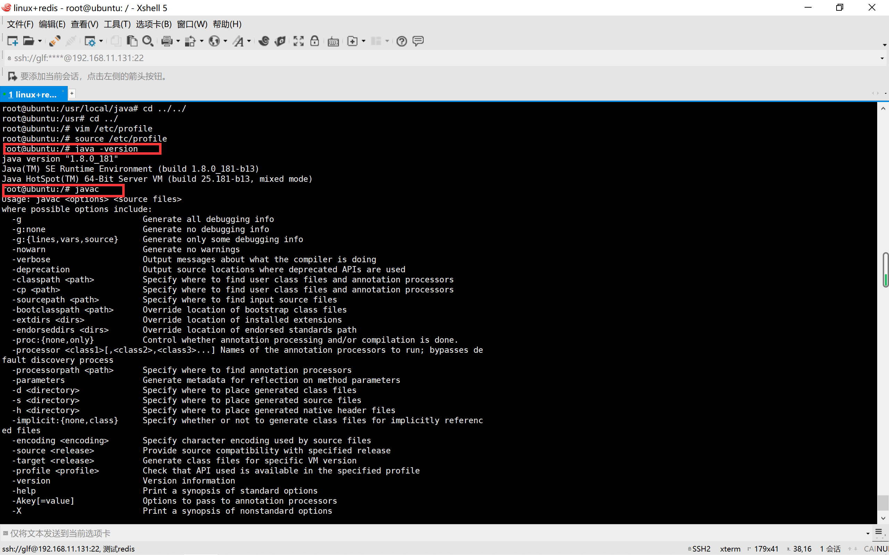
Task: Click the chat bubble feedback icon
Action: point(418,41)
